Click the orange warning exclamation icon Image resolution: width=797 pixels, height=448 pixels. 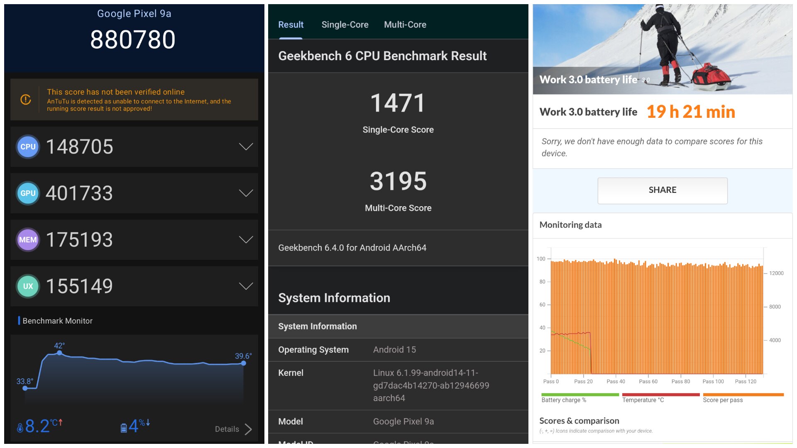(x=26, y=100)
